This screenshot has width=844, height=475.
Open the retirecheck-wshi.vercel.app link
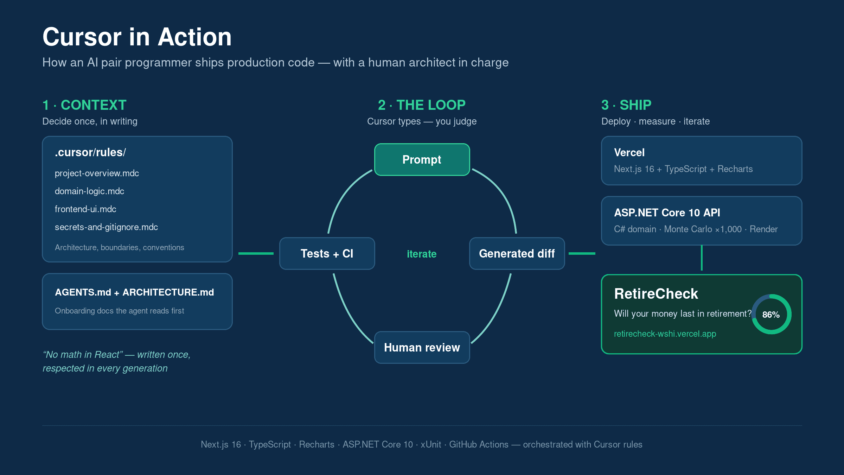[665, 334]
